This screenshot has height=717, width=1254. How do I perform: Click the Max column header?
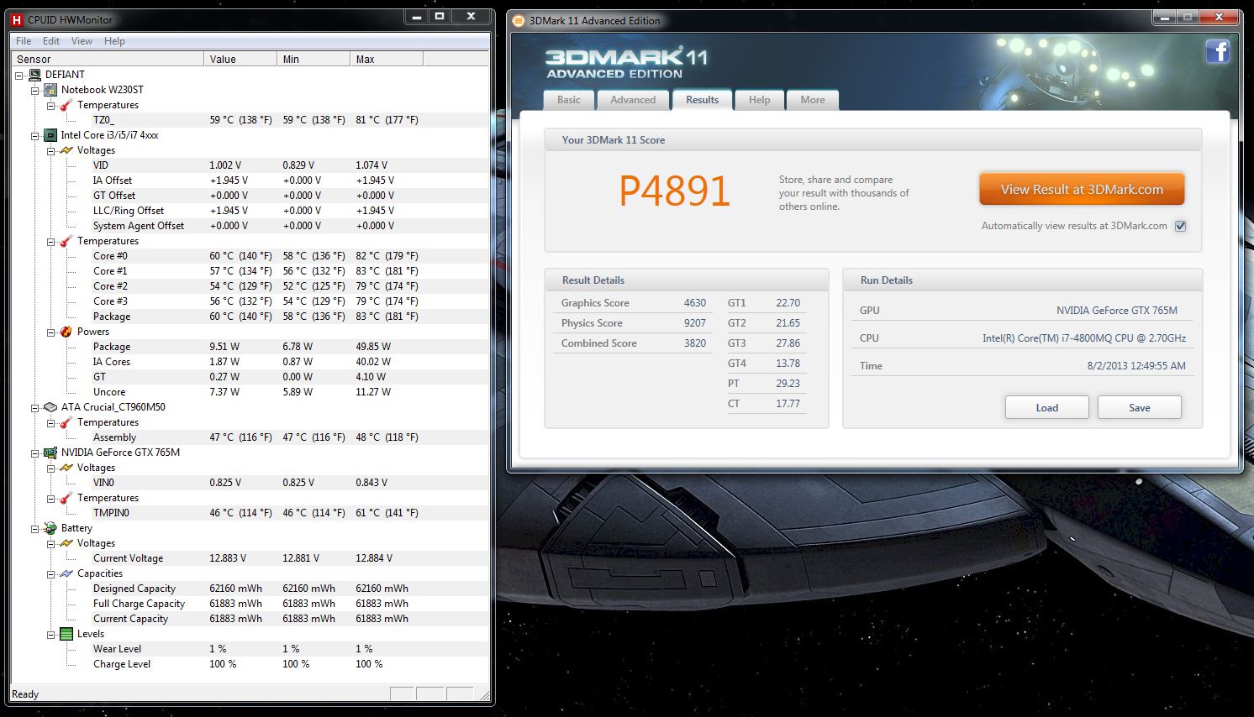click(387, 59)
